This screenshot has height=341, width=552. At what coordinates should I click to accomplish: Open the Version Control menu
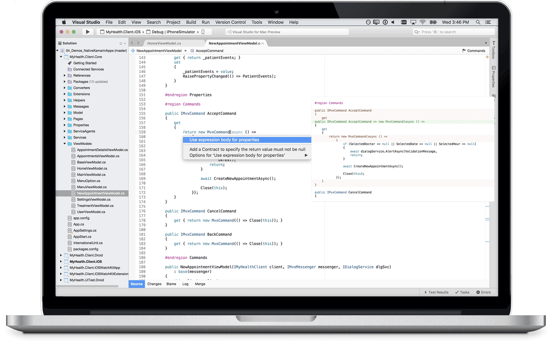(x=231, y=22)
